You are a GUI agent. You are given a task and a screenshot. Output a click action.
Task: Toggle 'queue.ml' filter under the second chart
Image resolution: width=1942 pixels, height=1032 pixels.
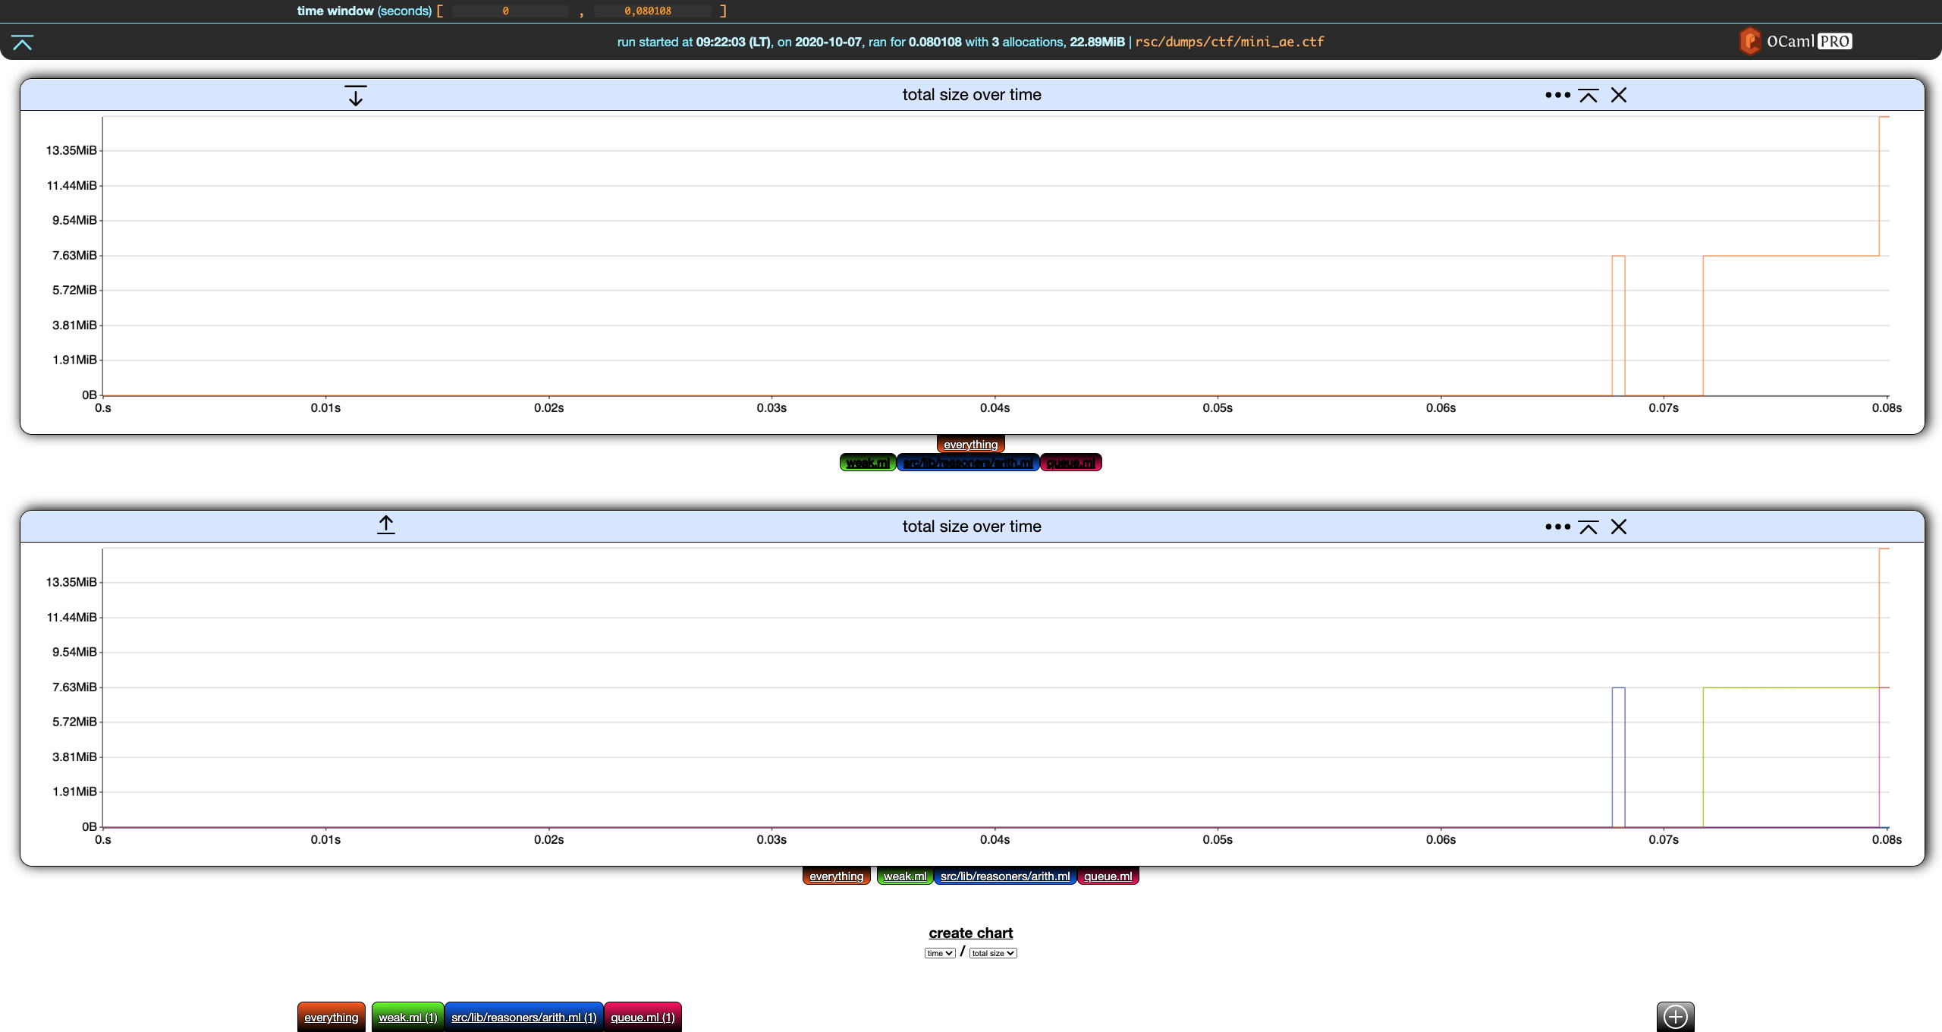tap(1108, 876)
